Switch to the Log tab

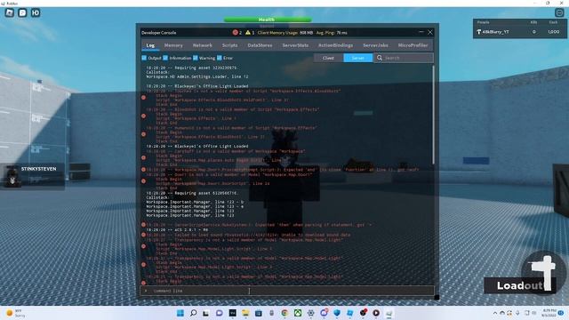(x=150, y=45)
